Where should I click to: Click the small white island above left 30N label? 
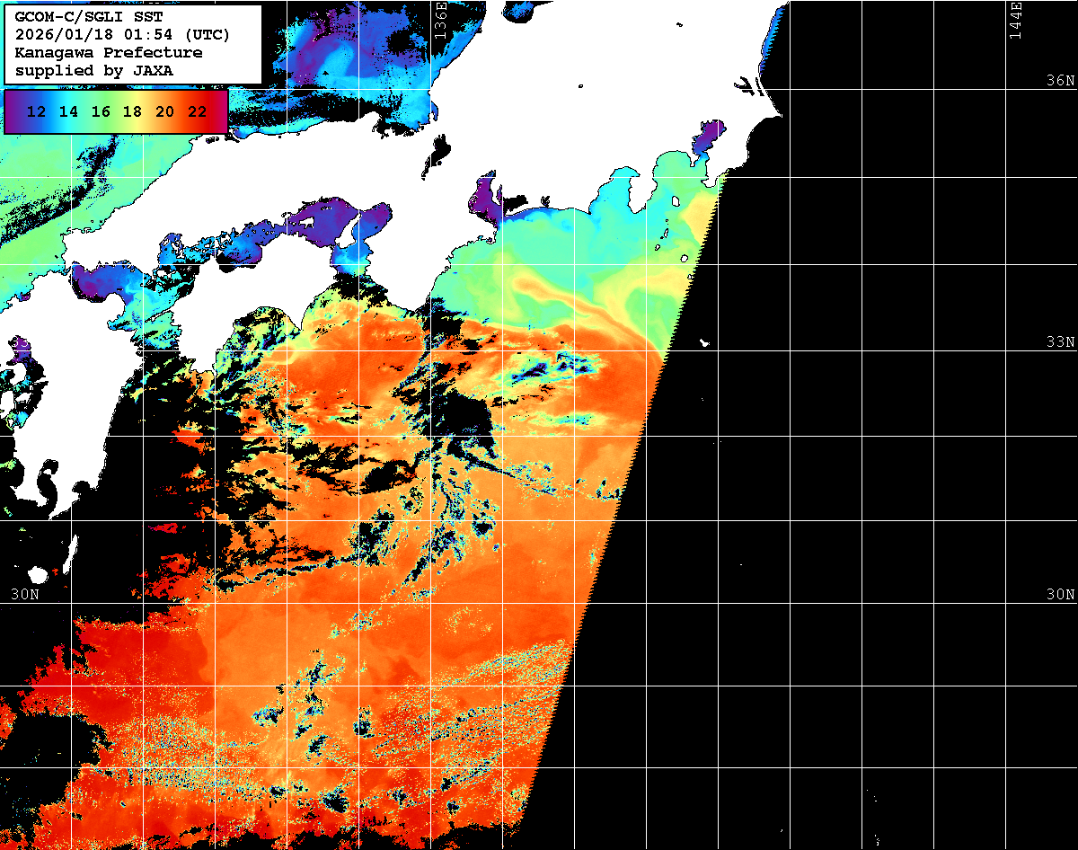(x=38, y=573)
